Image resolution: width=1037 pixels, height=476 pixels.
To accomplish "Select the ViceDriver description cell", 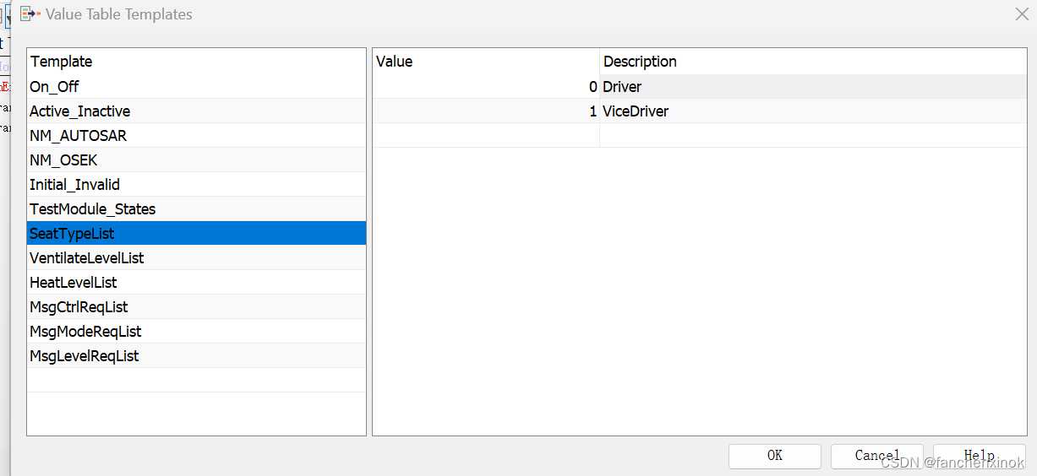I will (x=813, y=111).
